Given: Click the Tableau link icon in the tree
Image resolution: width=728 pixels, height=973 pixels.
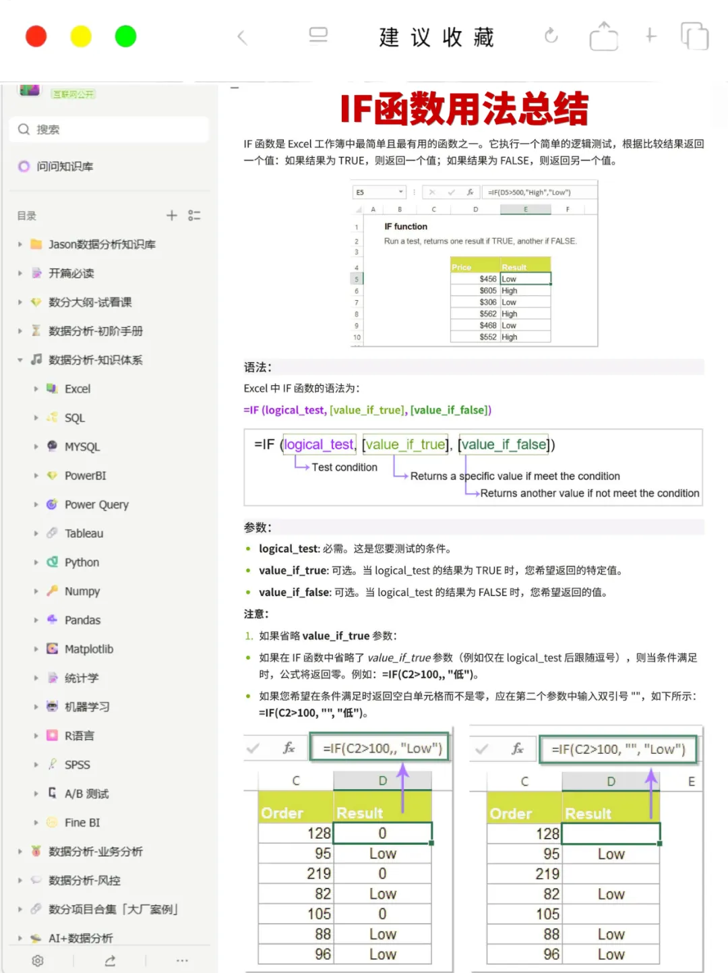Looking at the screenshot, I should pyautogui.click(x=52, y=533).
